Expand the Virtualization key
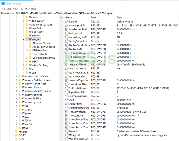 pyautogui.click(x=23, y=21)
